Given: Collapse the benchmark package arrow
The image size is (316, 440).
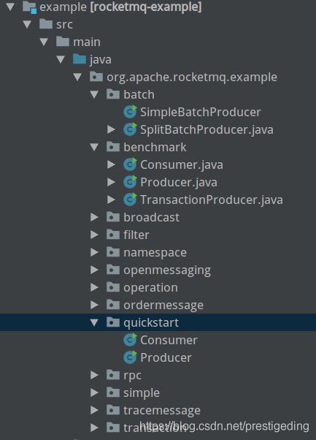Looking at the screenshot, I should [x=94, y=147].
